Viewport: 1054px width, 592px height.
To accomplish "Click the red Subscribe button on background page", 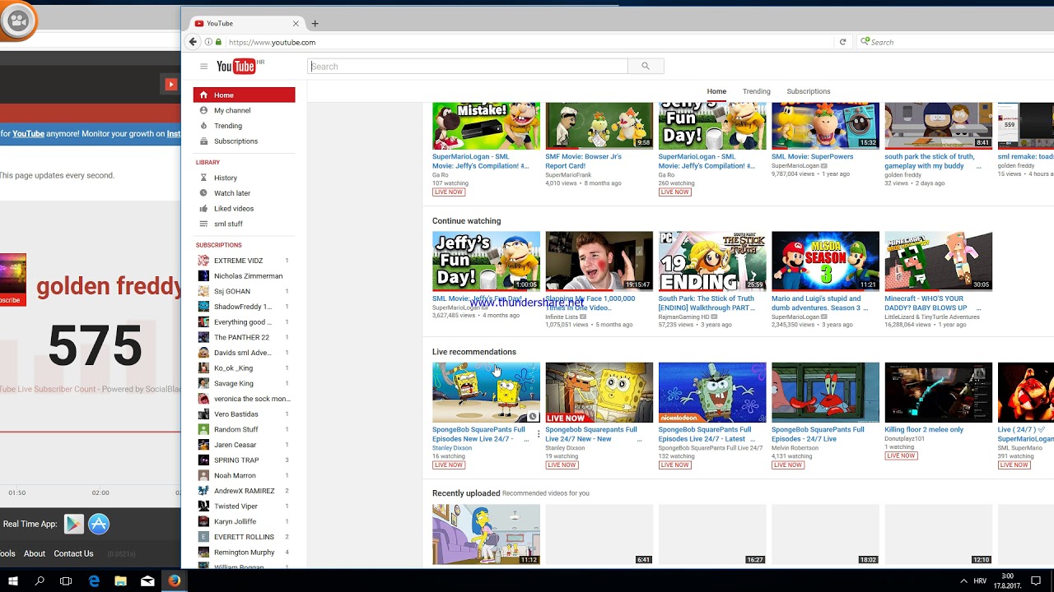I will click(x=11, y=300).
